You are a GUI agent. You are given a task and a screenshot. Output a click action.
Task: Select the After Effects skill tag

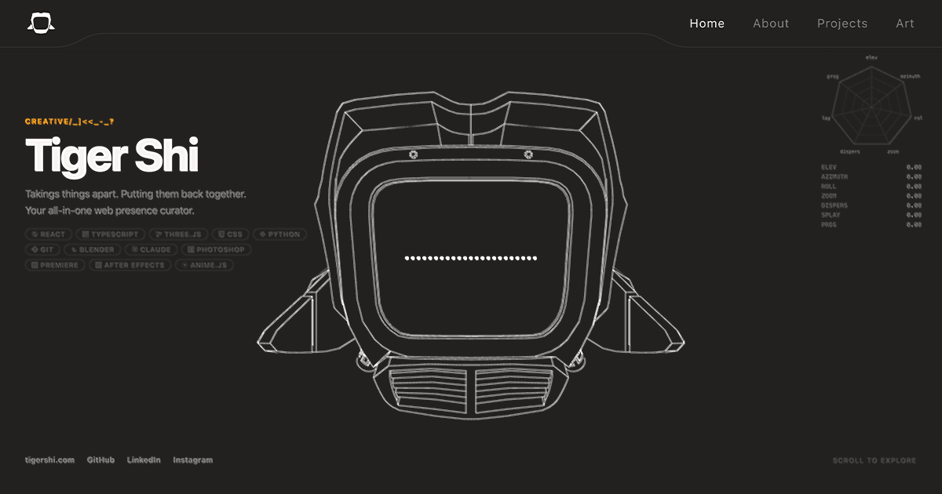[x=129, y=265]
